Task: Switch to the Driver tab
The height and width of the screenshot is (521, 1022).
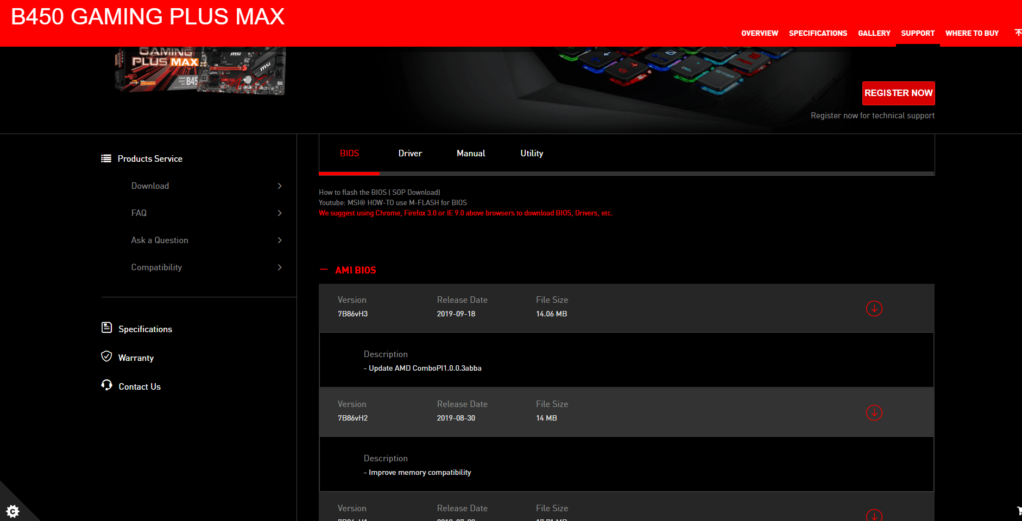Action: (x=410, y=154)
